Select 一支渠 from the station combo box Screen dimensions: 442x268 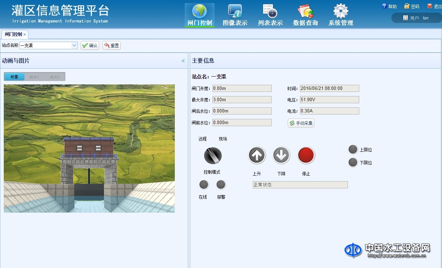(x=44, y=45)
